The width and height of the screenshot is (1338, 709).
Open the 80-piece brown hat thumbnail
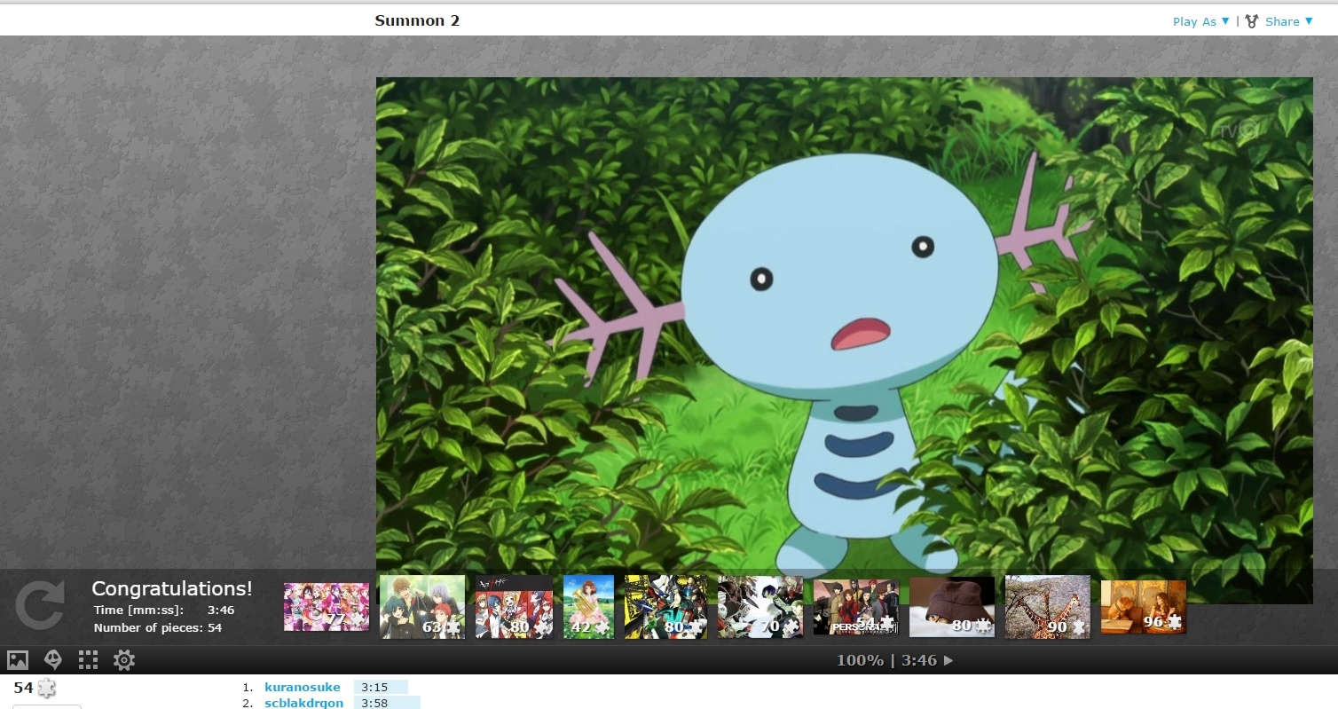click(952, 607)
